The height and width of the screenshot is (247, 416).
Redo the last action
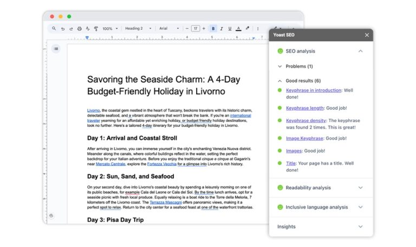(x=71, y=29)
